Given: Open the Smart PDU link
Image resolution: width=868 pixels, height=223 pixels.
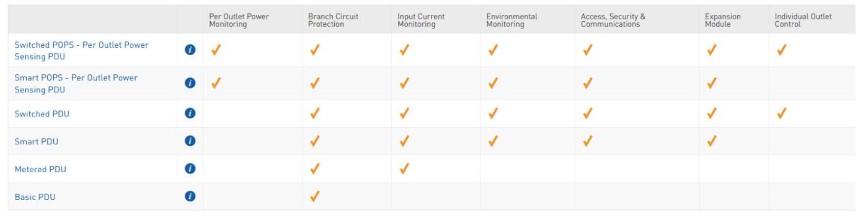Looking at the screenshot, I should click(x=36, y=142).
